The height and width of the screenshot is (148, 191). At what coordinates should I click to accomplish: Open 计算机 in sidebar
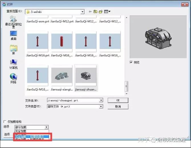click(13, 64)
